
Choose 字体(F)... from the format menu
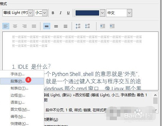[x=22, y=74]
